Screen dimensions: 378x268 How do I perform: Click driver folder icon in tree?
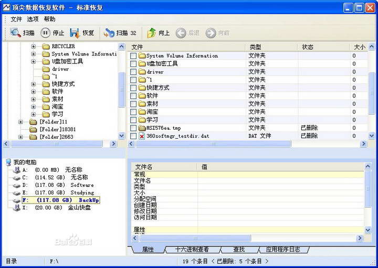point(46,69)
